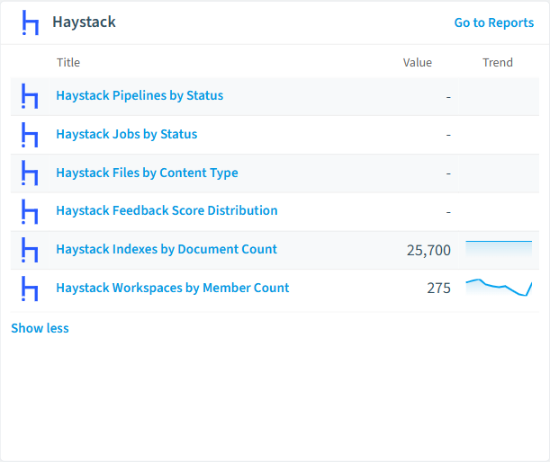Click the Trend column header
The width and height of the screenshot is (550, 462).
pyautogui.click(x=498, y=62)
